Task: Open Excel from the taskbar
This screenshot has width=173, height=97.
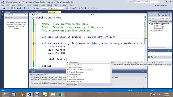Action: (61, 94)
